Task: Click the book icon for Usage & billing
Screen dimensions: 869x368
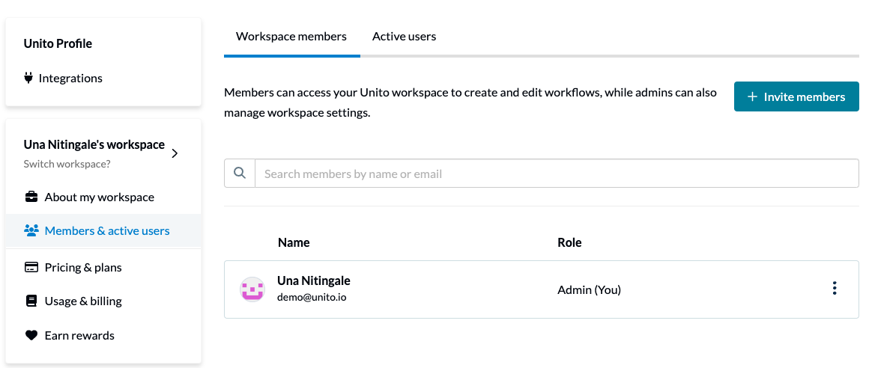Action: click(31, 301)
